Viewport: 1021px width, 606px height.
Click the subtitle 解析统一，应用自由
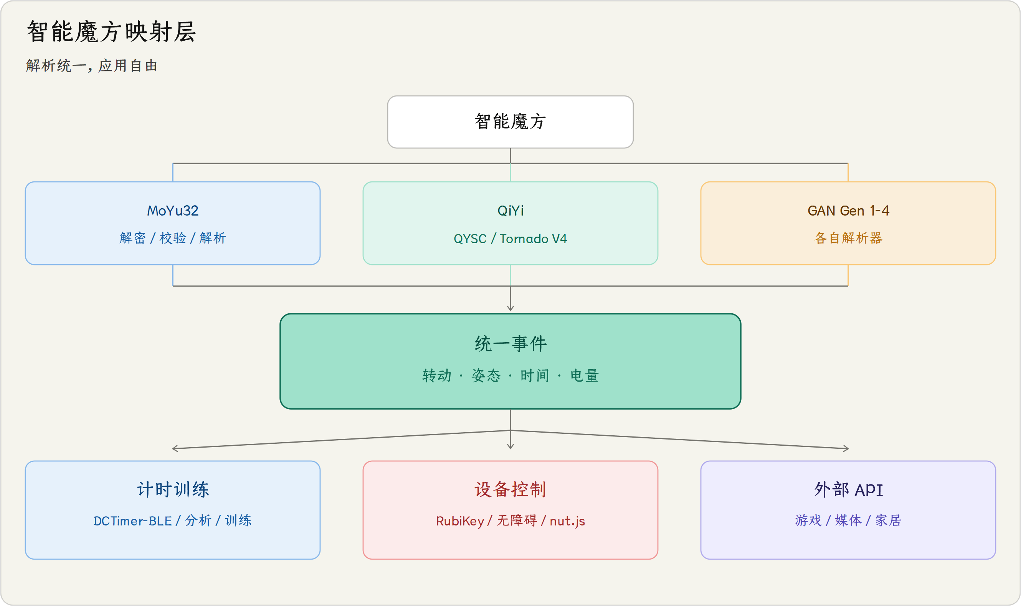click(91, 65)
